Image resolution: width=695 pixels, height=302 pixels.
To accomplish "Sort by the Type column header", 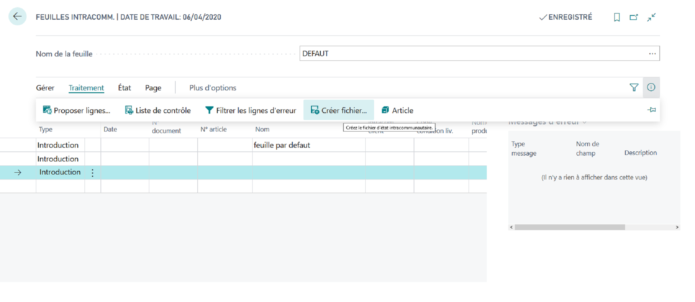I will pyautogui.click(x=46, y=129).
